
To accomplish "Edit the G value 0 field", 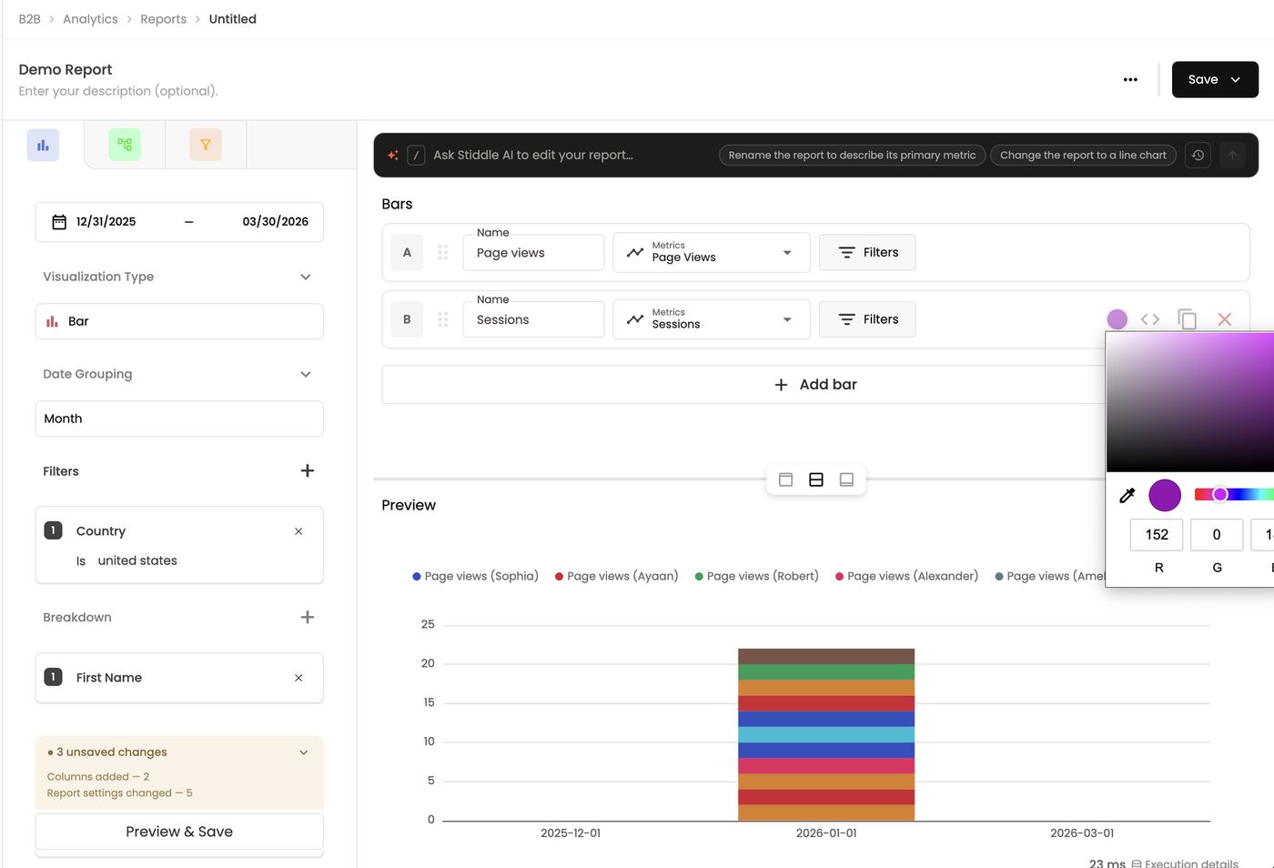I will coord(1217,535).
